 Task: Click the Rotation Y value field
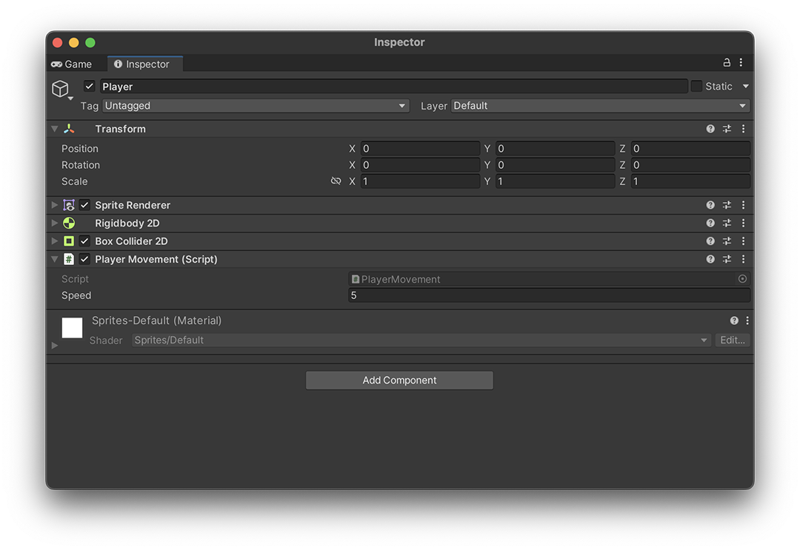point(555,164)
